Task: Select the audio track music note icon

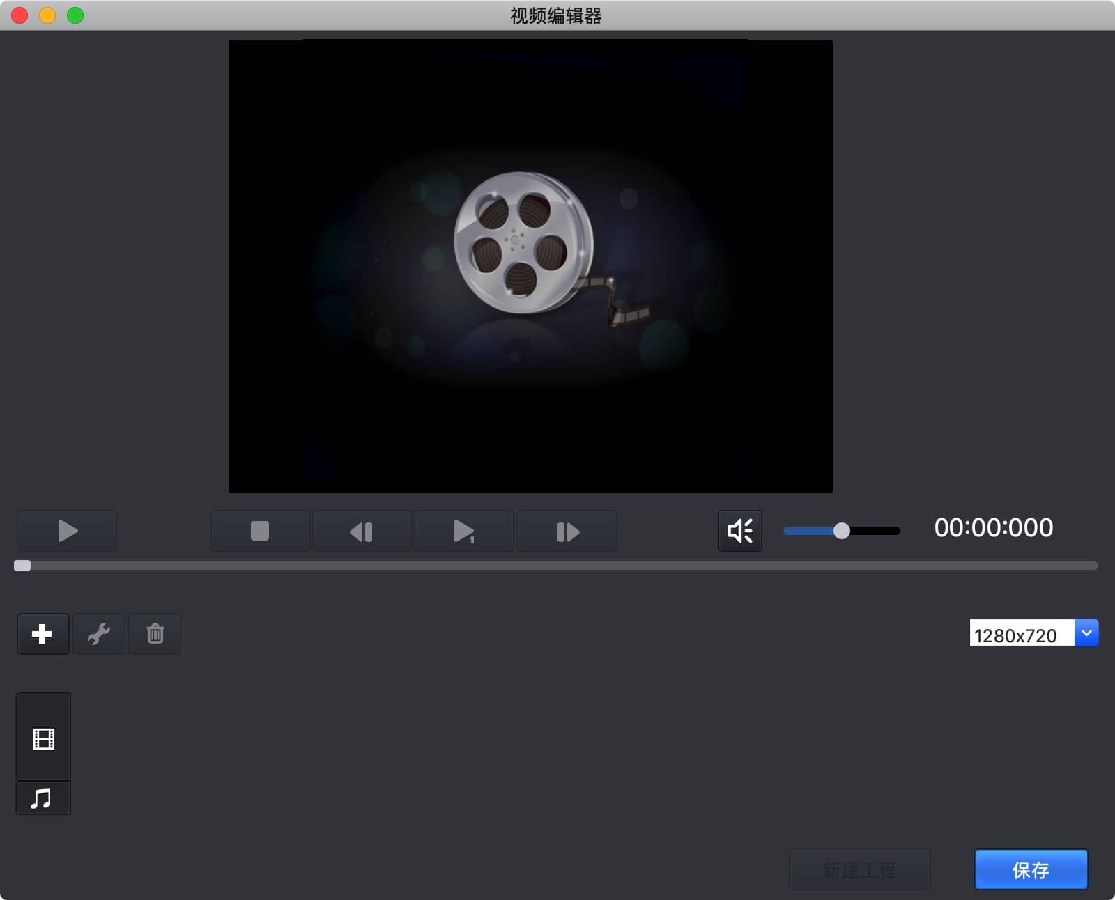Action: 43,798
